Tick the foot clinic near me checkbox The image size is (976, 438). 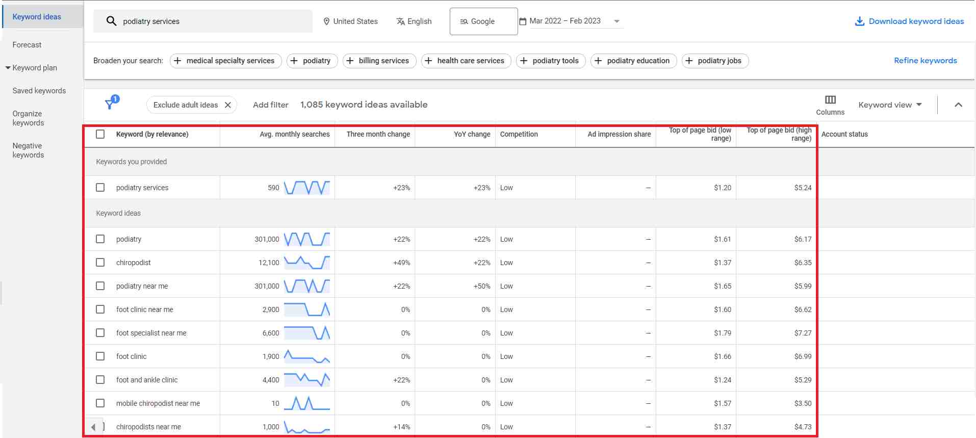[100, 310]
